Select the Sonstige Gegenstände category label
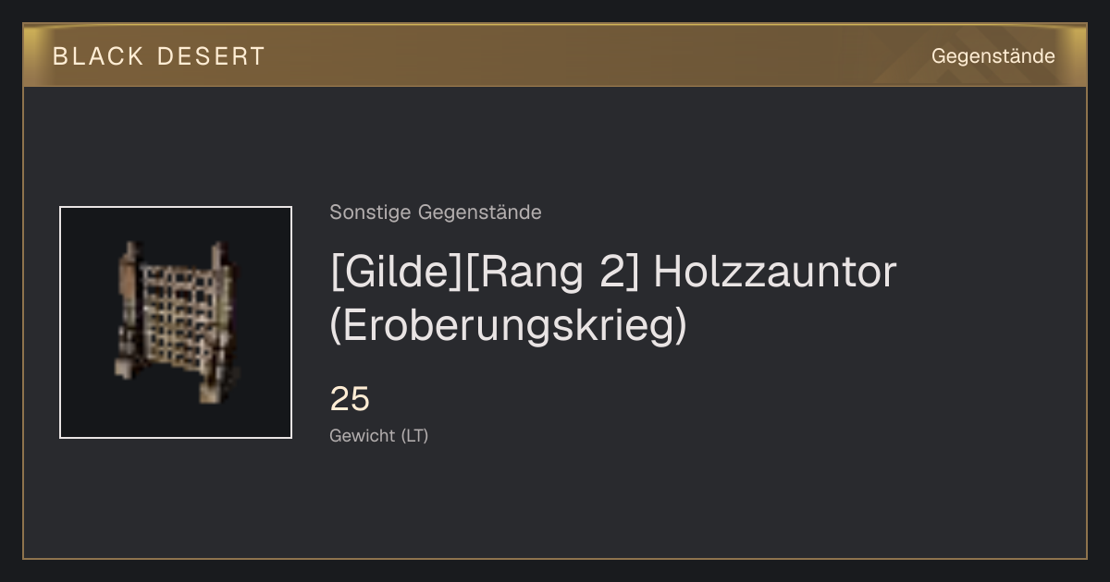 click(x=436, y=212)
